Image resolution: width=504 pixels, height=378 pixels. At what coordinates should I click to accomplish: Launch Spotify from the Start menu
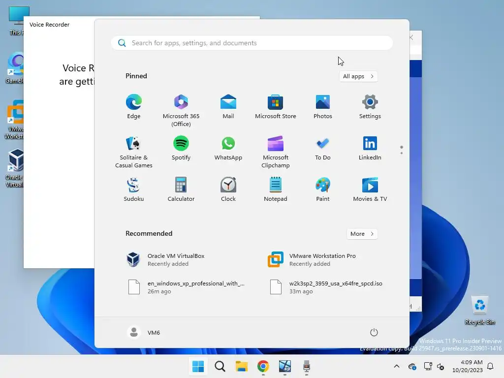[181, 149]
